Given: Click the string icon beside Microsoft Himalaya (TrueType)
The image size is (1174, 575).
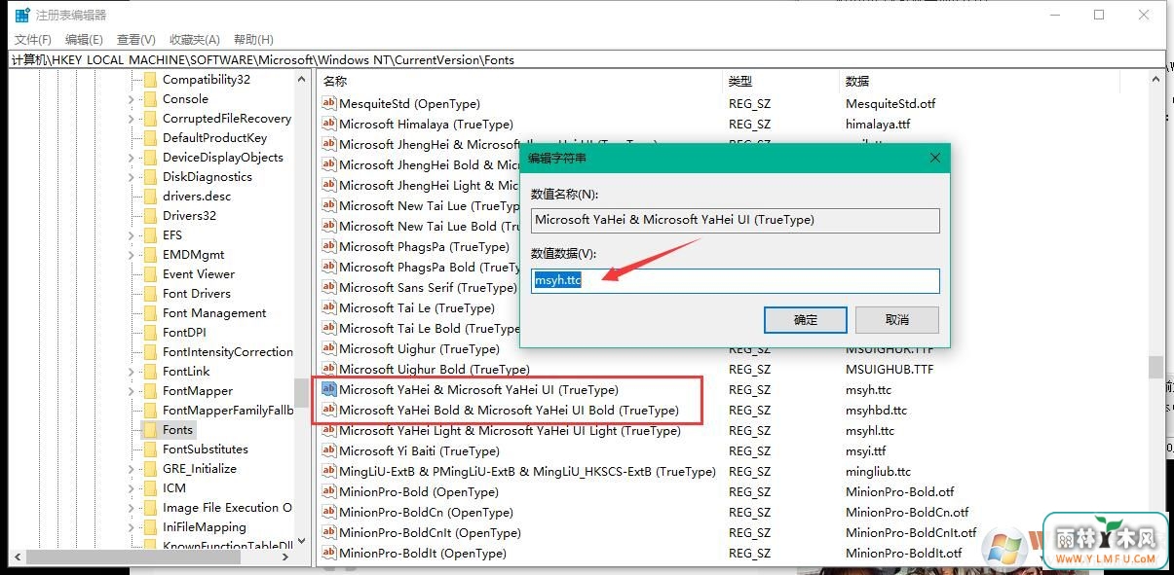Looking at the screenshot, I should coord(329,125).
